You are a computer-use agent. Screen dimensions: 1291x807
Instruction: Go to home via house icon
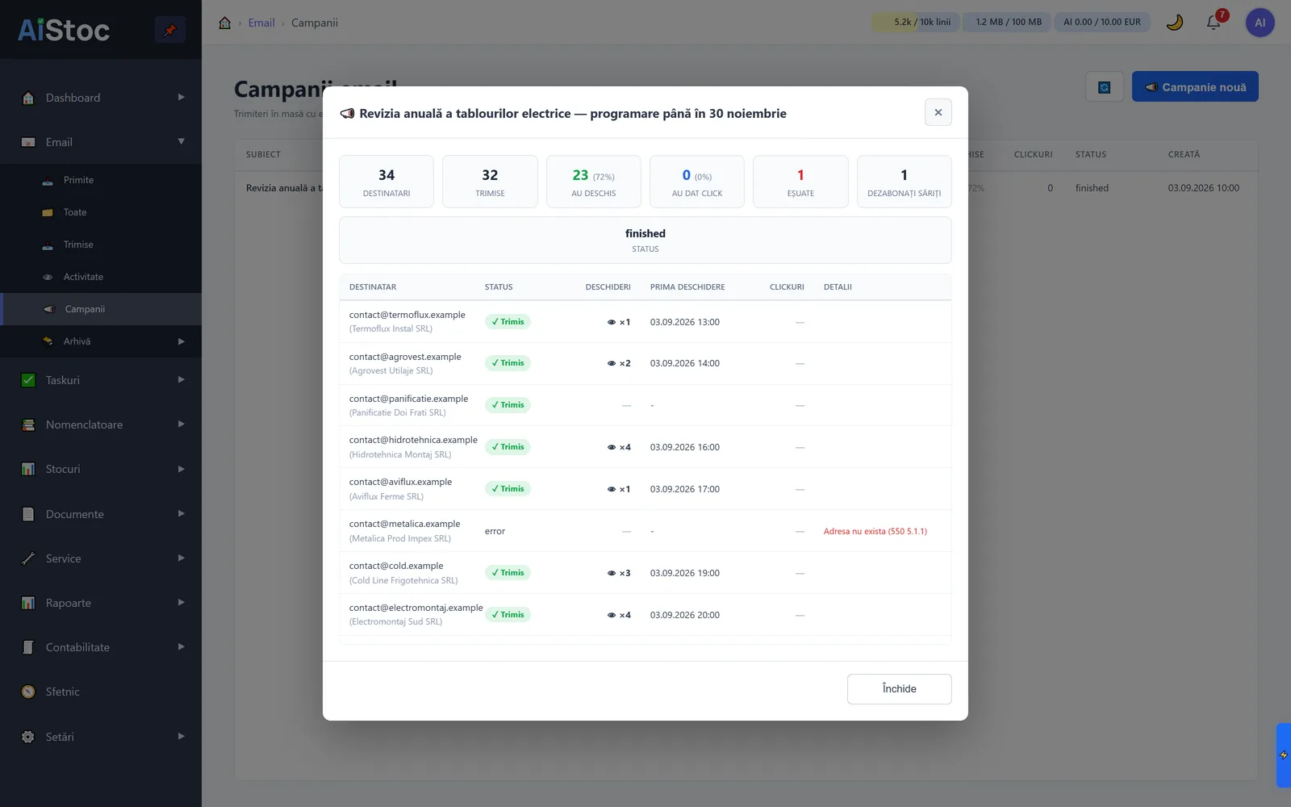pyautogui.click(x=225, y=23)
